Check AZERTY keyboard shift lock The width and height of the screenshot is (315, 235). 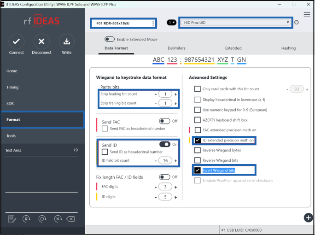point(198,120)
